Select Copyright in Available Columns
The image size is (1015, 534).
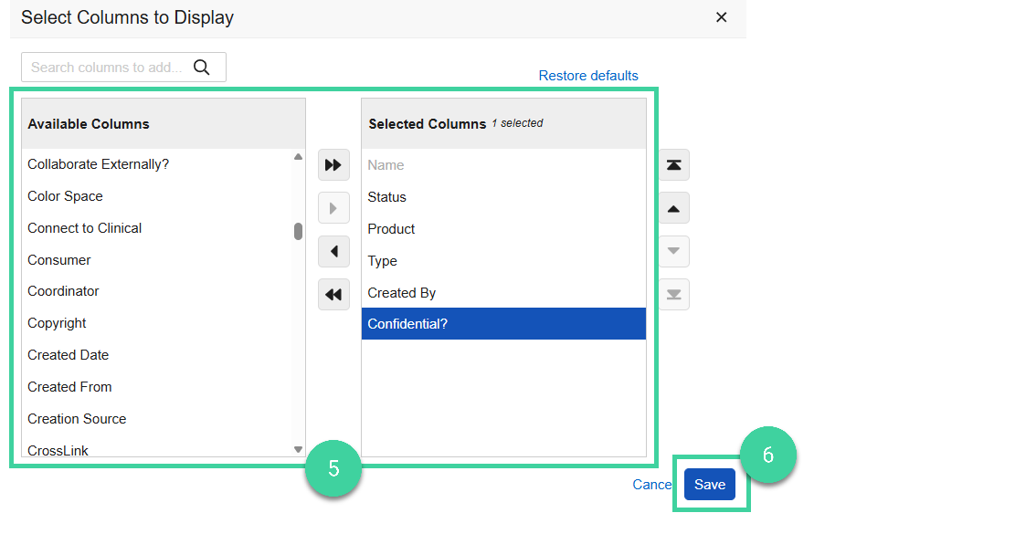[x=157, y=323]
